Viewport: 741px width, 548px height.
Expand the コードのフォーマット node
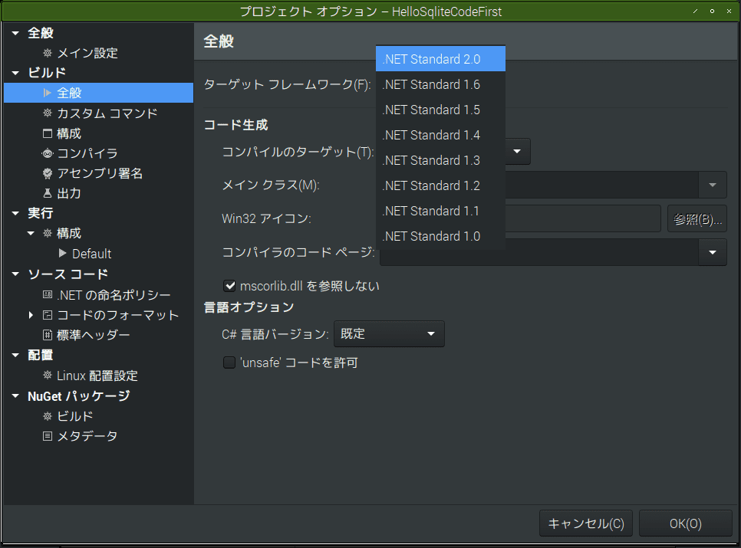[x=31, y=315]
